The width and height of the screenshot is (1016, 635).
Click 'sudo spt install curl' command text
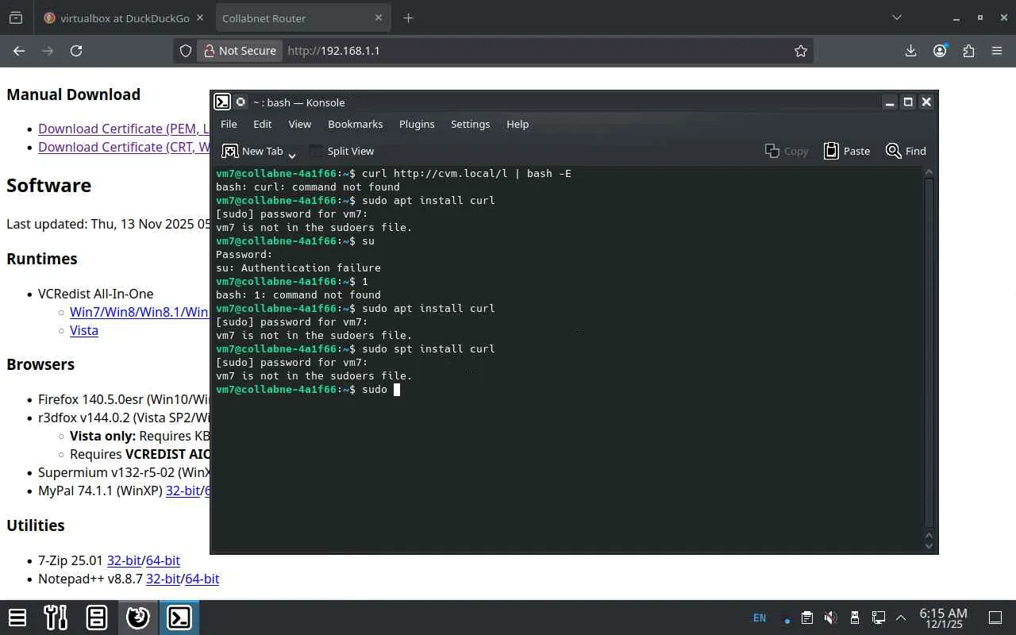(429, 348)
